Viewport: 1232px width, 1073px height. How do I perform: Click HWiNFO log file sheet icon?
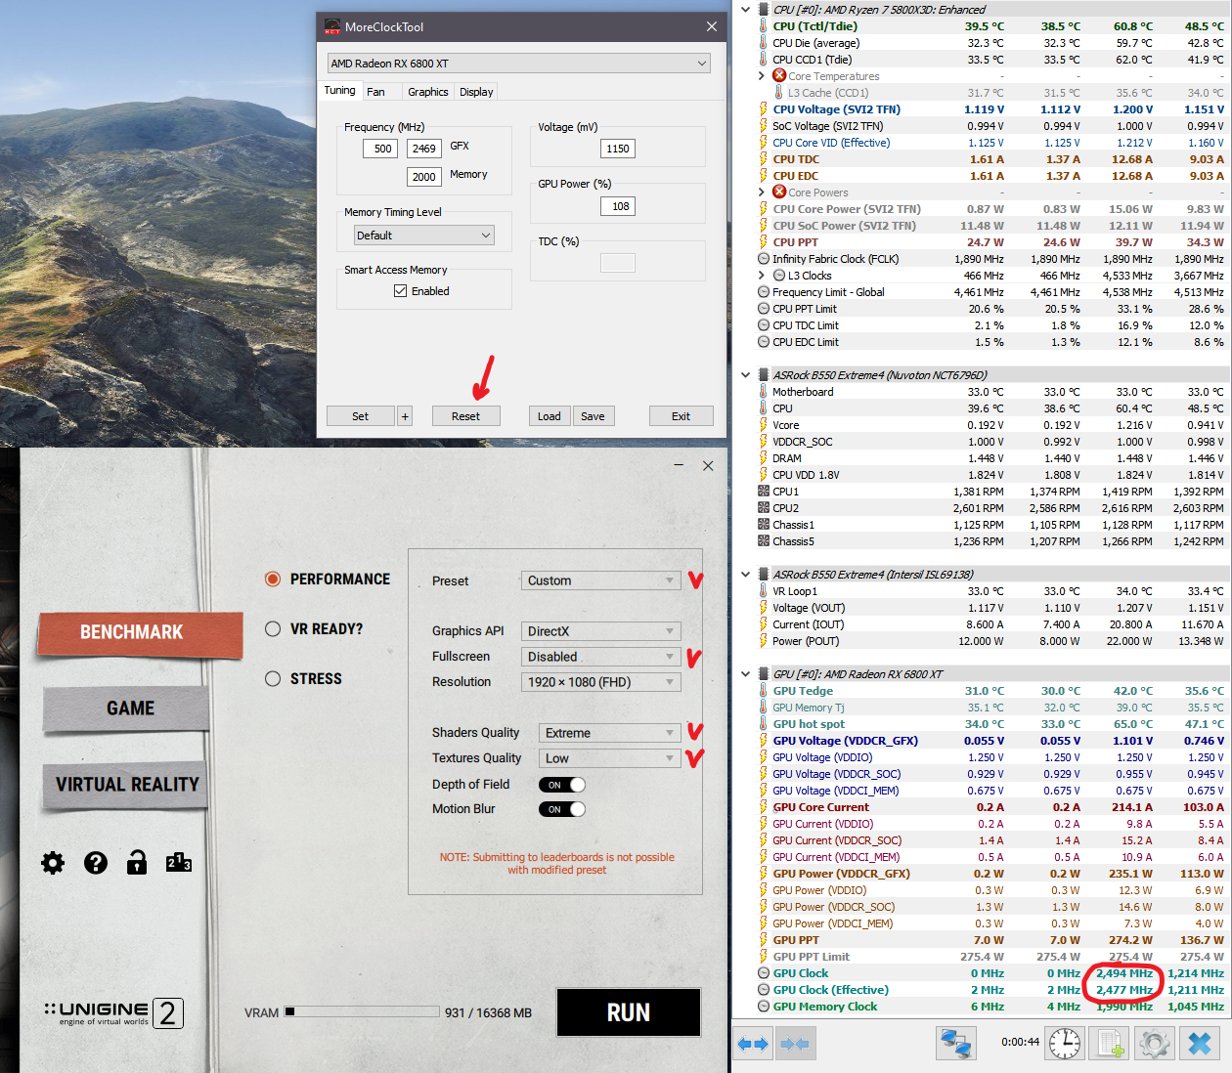(x=1110, y=1044)
